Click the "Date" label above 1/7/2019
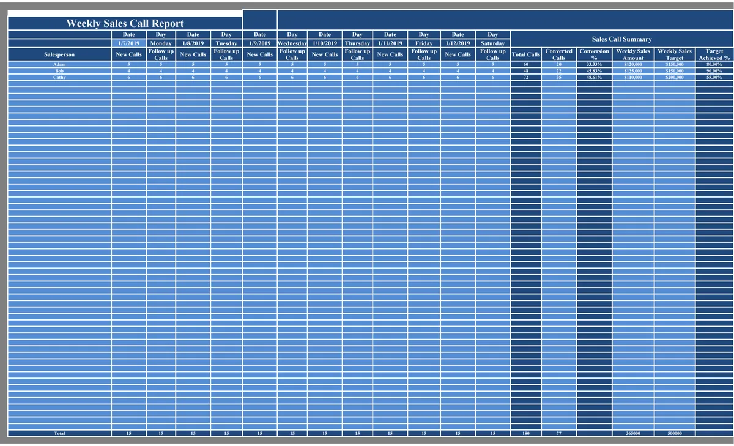 click(x=128, y=35)
